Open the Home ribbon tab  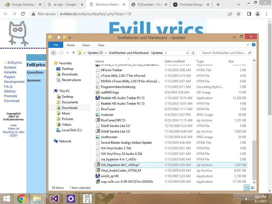coord(71,45)
